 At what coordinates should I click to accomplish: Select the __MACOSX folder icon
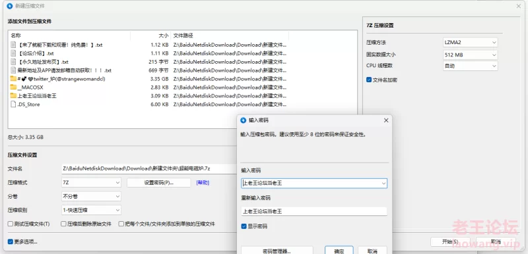(13, 88)
